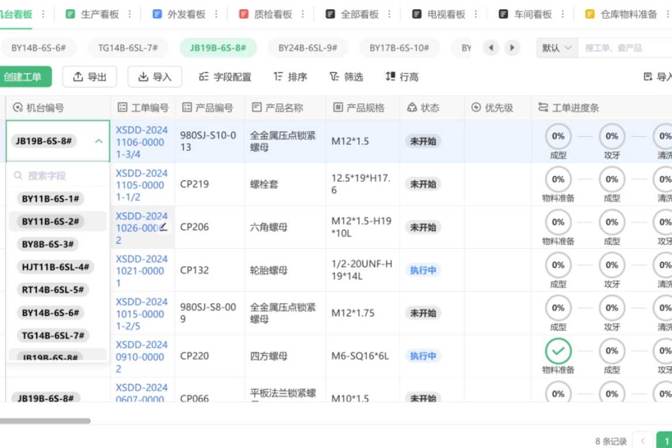Viewport: 672px width, 448px height.
Task: Click the 导出 (export) icon
Action: (x=89, y=76)
